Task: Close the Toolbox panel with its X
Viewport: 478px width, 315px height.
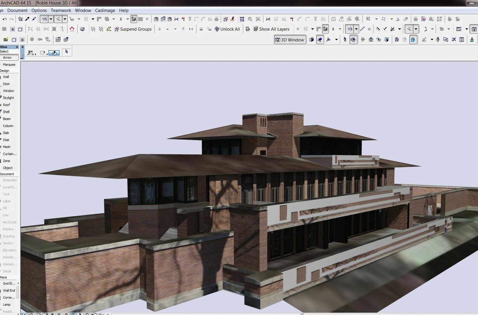Action: click(x=17, y=47)
